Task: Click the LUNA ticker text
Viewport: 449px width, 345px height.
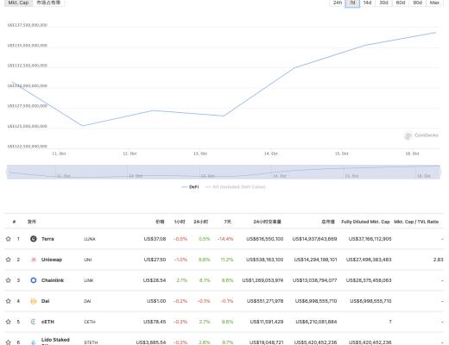Action: (x=90, y=239)
